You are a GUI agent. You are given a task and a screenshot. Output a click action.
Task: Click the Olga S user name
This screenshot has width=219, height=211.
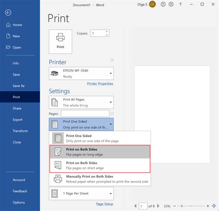142,5
